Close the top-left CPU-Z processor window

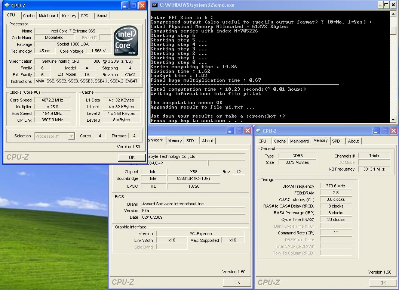point(142,5)
